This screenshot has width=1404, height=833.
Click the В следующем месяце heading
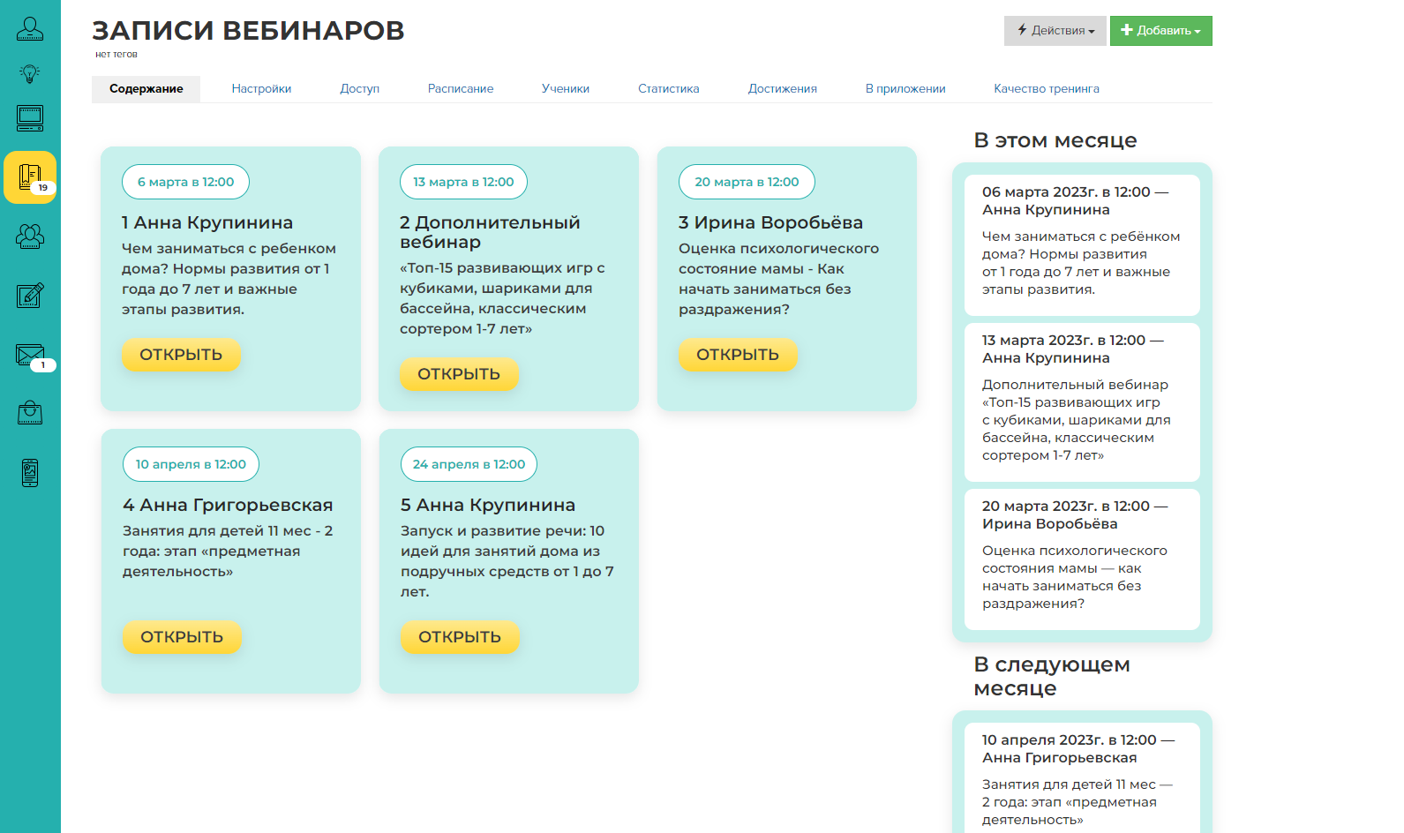tap(1052, 677)
